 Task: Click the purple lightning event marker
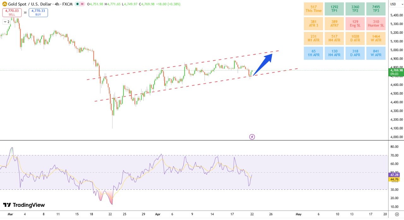coord(252,137)
